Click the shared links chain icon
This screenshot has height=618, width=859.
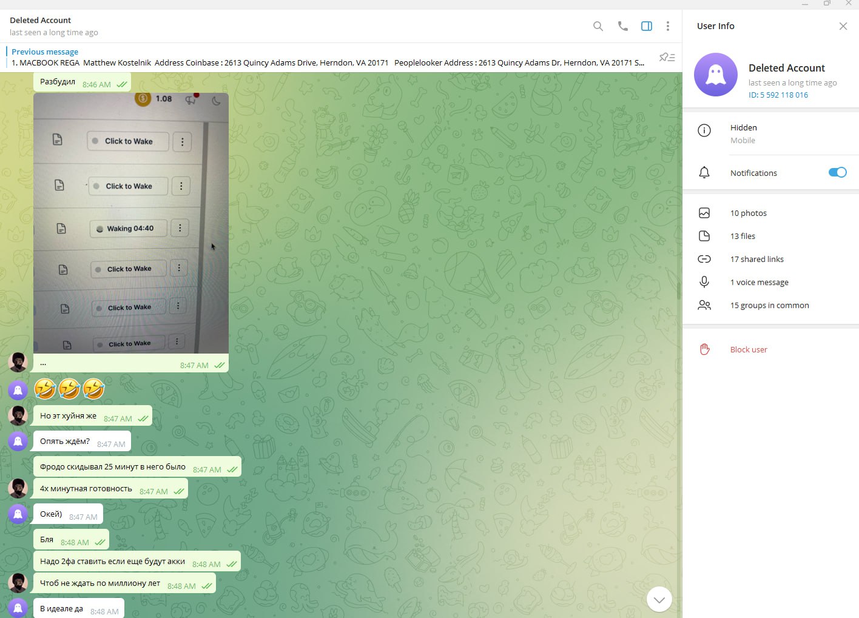704,259
